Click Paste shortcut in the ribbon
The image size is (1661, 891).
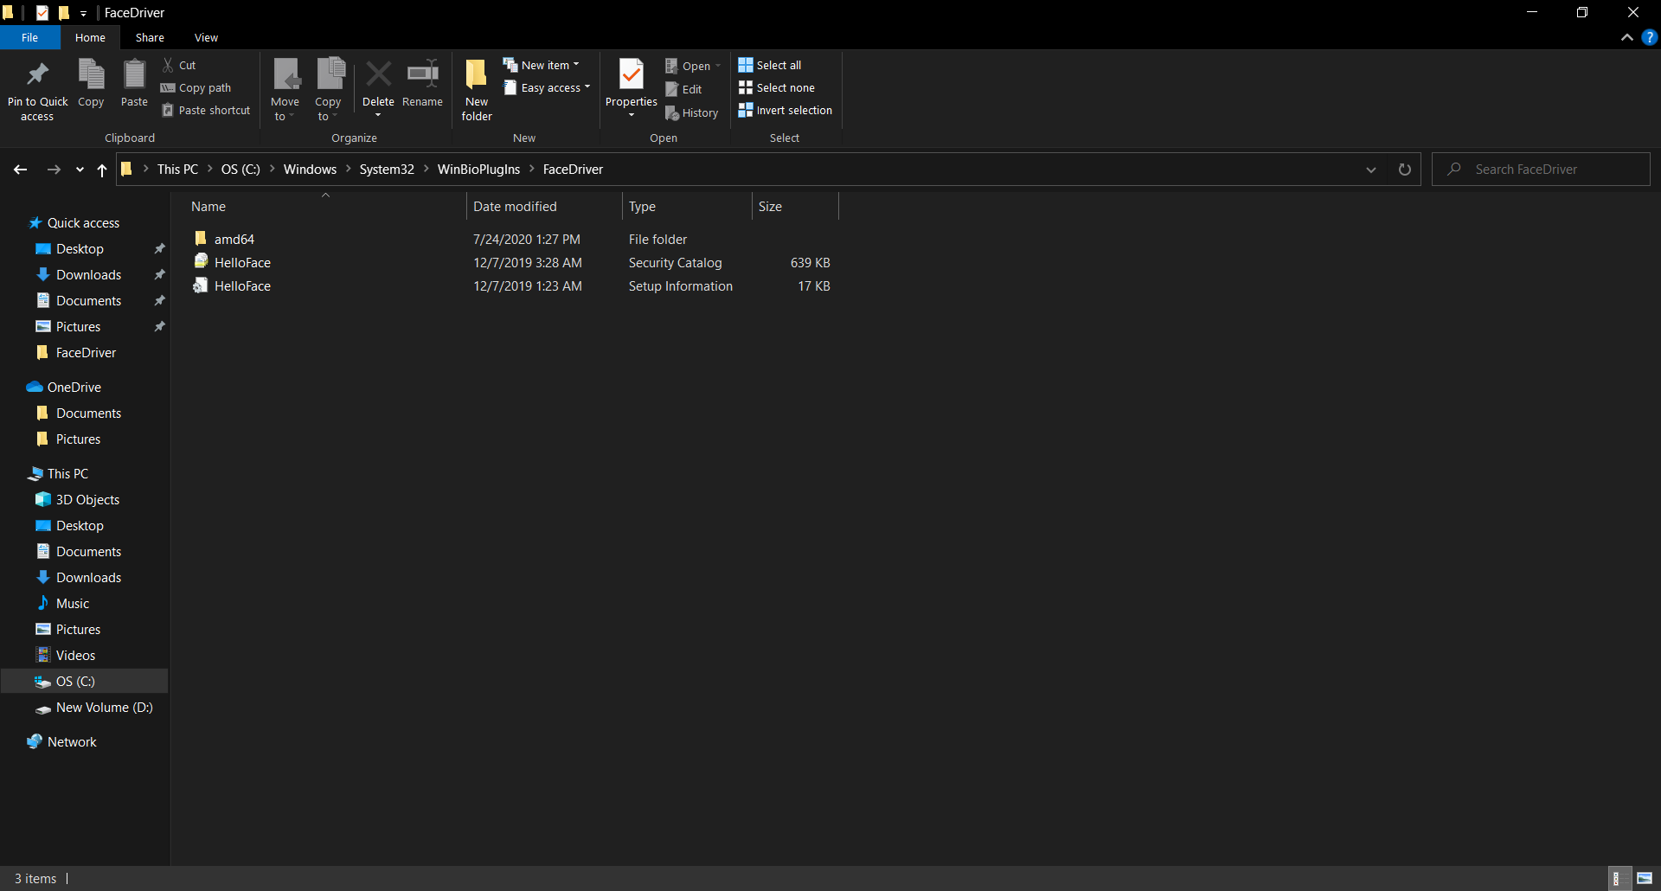pos(206,110)
